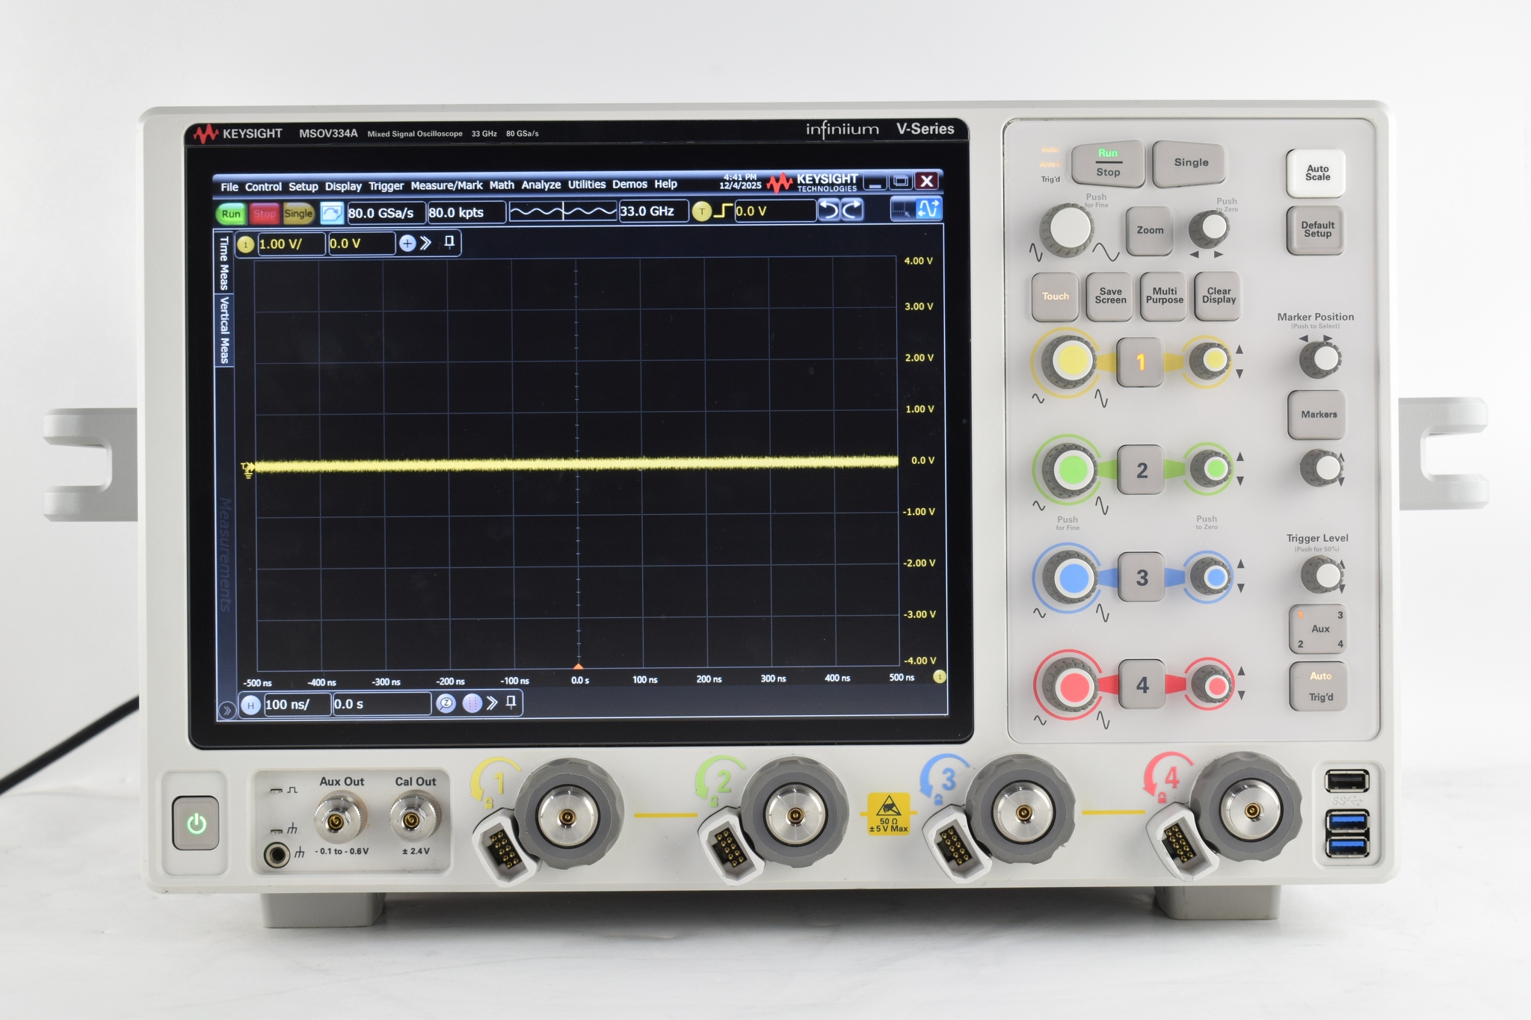Push the Clear Display key
This screenshot has width=1531, height=1020.
1219,295
